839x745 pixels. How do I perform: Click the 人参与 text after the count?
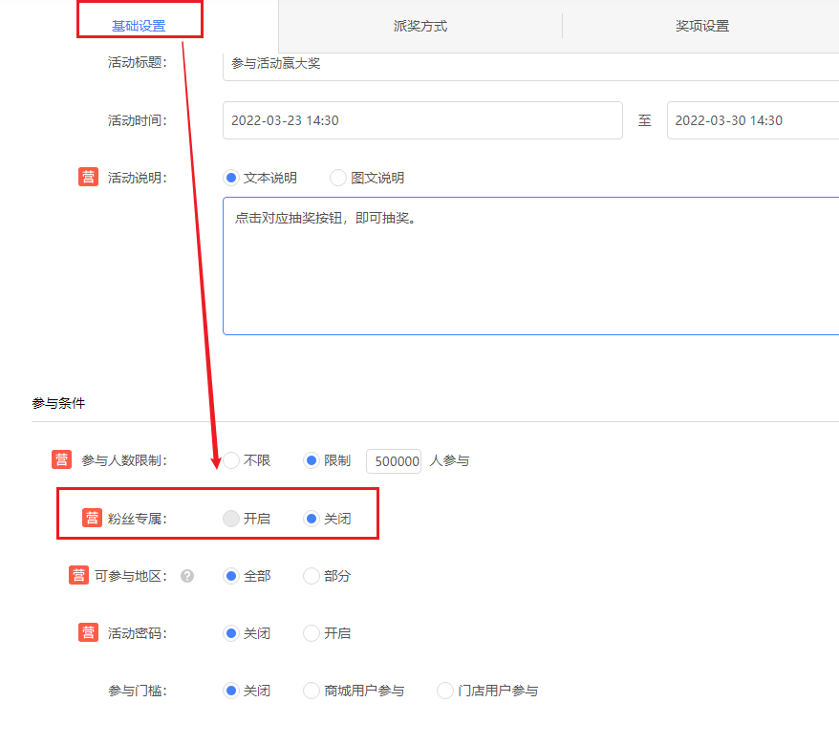click(449, 461)
